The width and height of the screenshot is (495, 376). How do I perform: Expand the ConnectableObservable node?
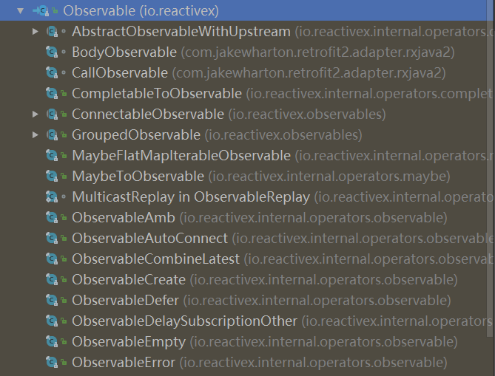pos(36,114)
